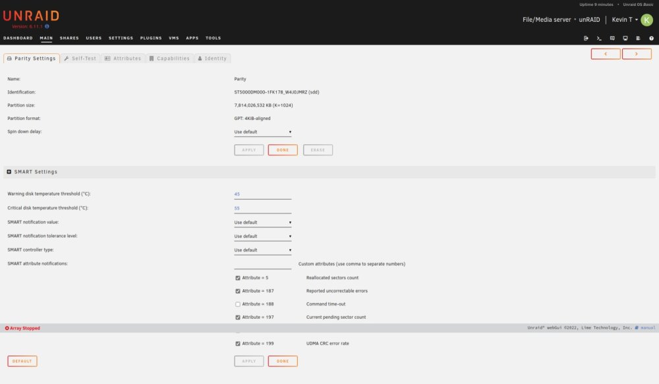The image size is (659, 384).
Task: Collapse the SMART Settings section
Action: [x=9, y=172]
